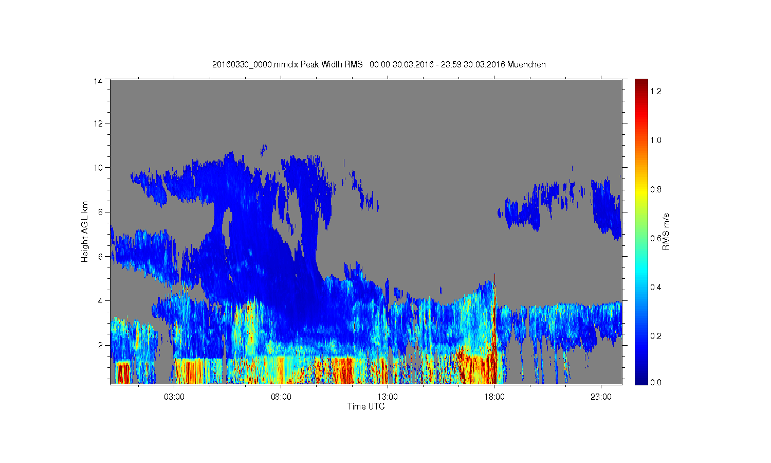The width and height of the screenshot is (771, 463).
Task: Click the 'Muenchen' location in title
Action: click(526, 65)
